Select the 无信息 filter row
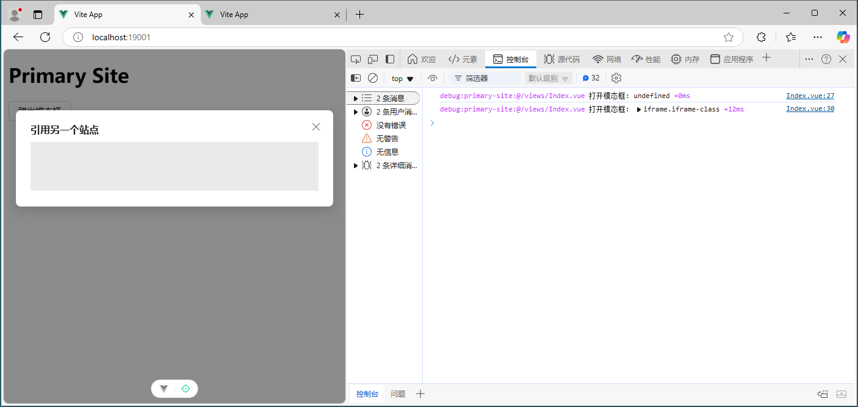This screenshot has height=407, width=858. 384,152
